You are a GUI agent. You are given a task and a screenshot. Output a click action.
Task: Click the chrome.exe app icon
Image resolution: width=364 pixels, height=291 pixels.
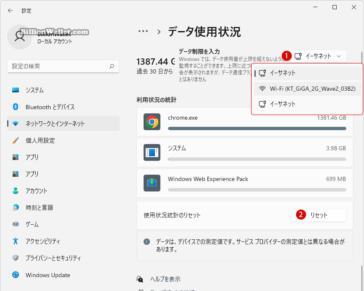[x=152, y=122]
